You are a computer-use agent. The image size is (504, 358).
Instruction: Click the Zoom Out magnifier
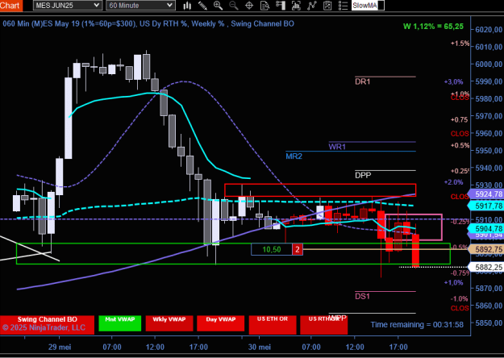point(234,6)
